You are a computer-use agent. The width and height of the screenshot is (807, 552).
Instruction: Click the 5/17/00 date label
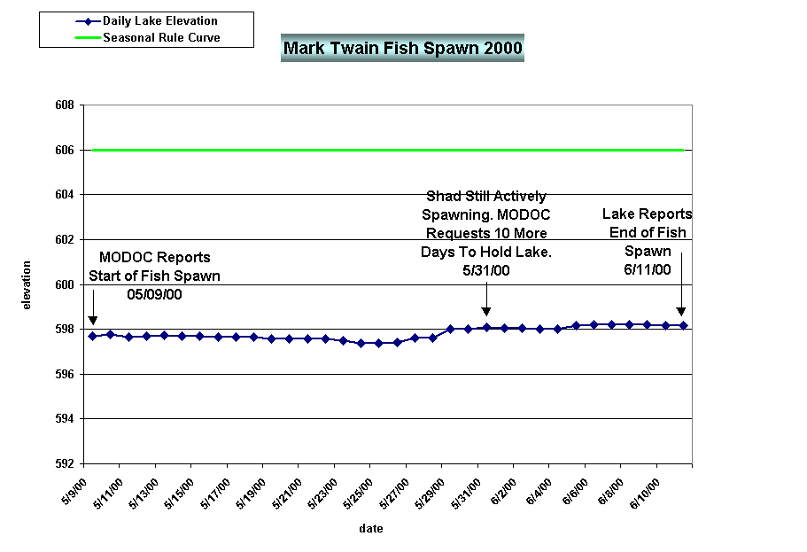215,494
